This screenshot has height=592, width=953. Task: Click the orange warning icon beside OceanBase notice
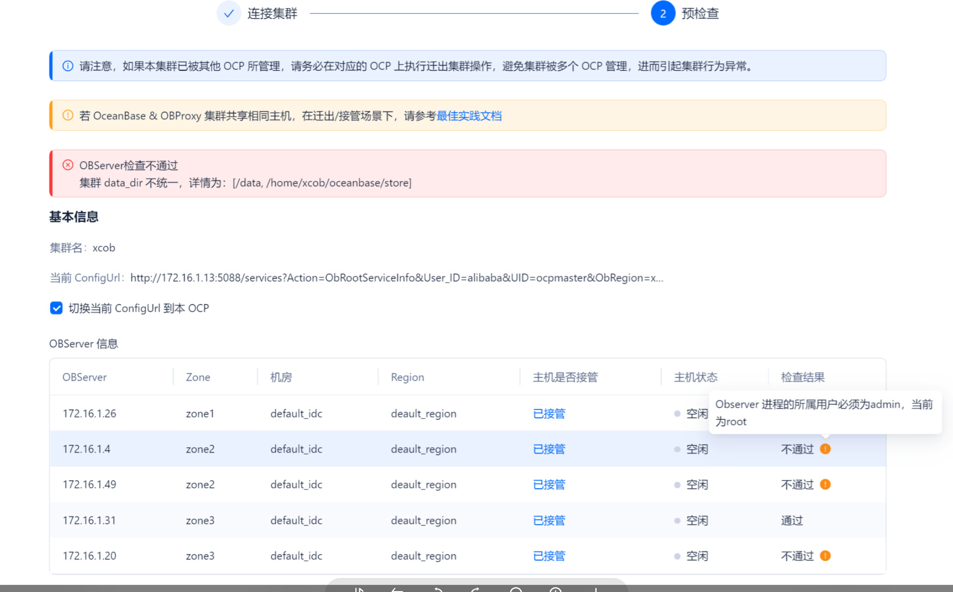coord(68,115)
